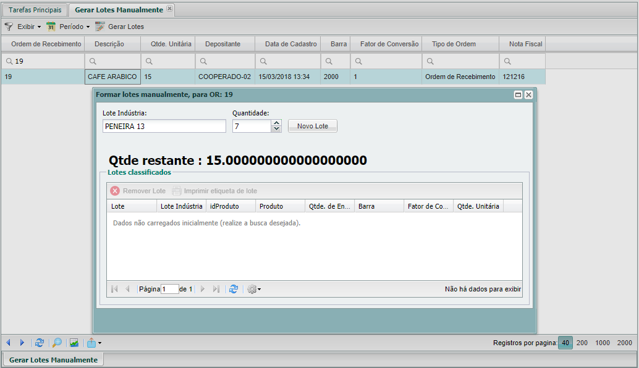Click the Qtde. de En... column header

point(329,206)
